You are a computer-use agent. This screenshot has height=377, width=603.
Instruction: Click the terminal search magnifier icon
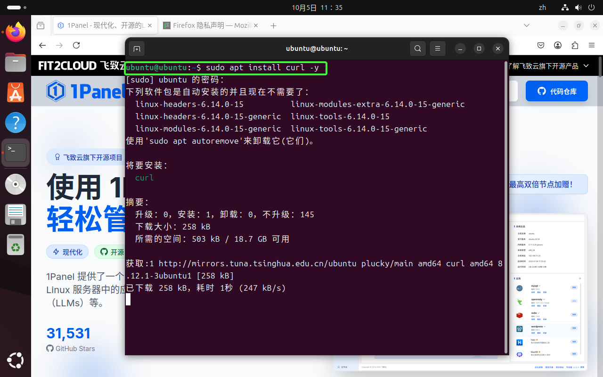[x=417, y=49]
